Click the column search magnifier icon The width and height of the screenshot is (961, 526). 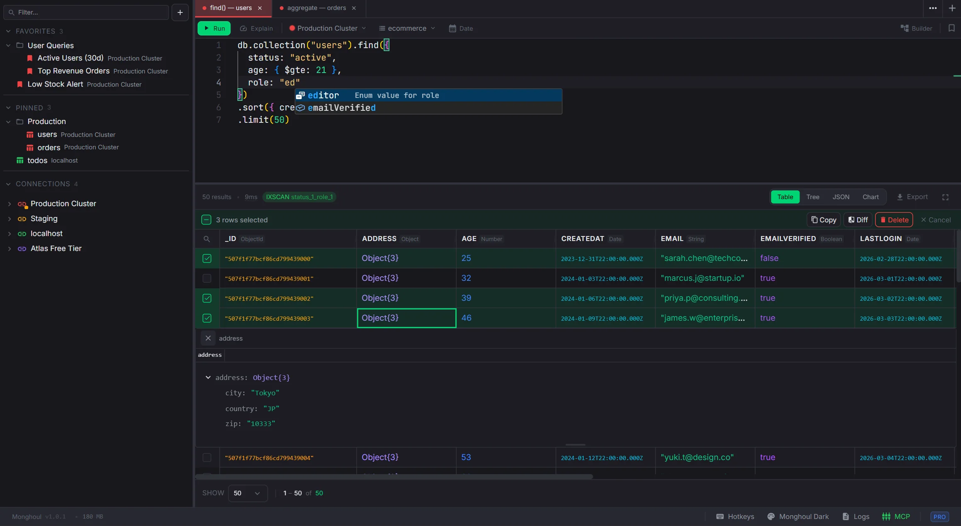pos(207,239)
